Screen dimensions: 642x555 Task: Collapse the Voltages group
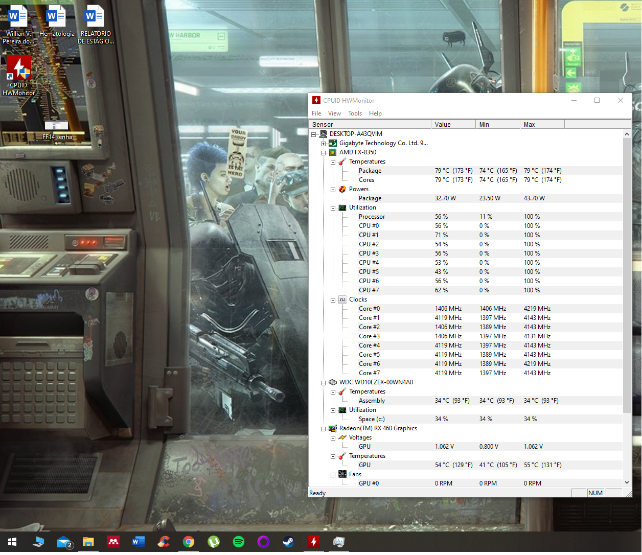[333, 438]
